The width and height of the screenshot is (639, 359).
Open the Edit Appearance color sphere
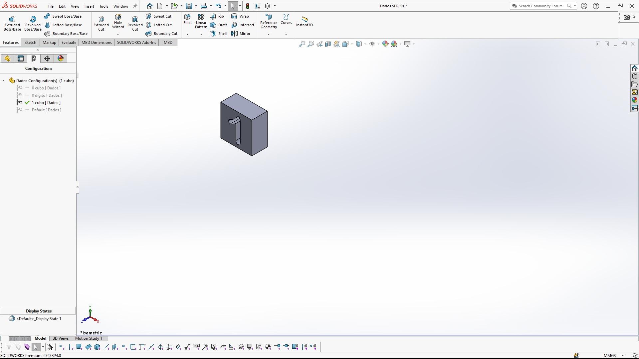click(385, 44)
